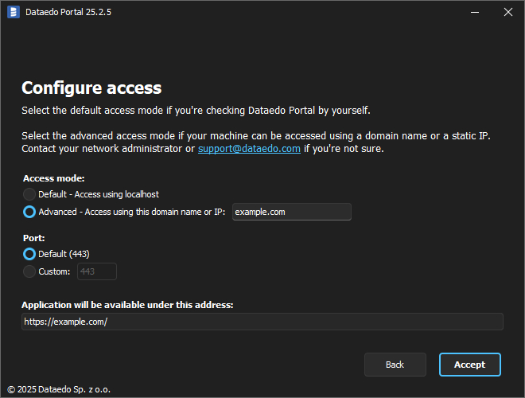The height and width of the screenshot is (398, 525).
Task: Click "Application will be available under this address" label
Action: tap(127, 305)
